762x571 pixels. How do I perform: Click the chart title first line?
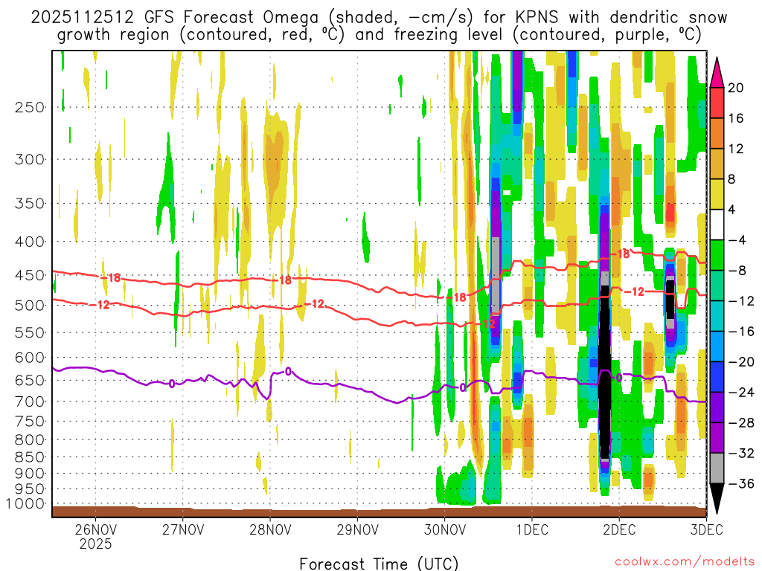coord(379,18)
